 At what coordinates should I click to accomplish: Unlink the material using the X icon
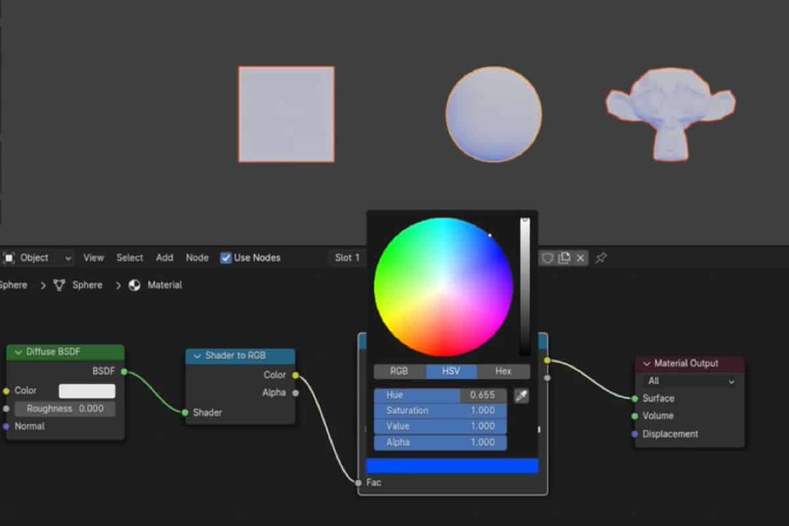[x=581, y=258]
